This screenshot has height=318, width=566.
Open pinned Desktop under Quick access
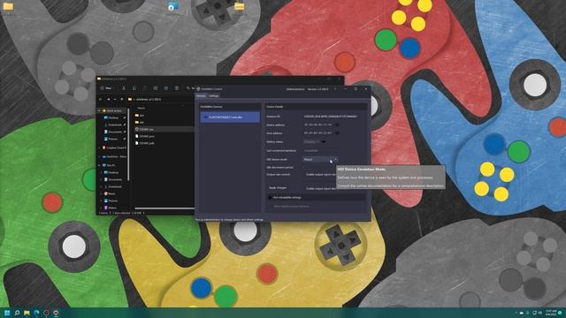tap(113, 117)
